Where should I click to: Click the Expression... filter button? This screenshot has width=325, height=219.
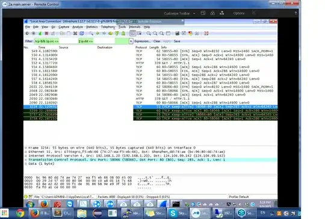click(x=143, y=42)
